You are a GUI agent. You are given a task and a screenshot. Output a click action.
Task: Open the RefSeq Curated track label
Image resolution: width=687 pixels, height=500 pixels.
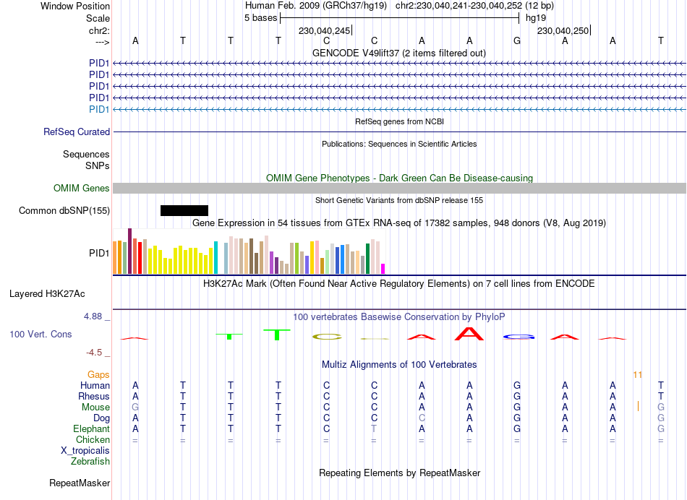point(77,132)
